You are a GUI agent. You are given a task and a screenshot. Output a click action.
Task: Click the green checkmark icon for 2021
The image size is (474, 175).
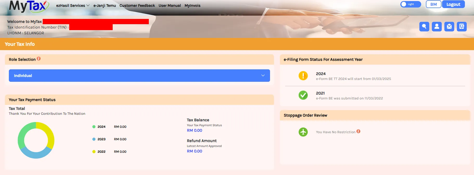[x=303, y=95]
